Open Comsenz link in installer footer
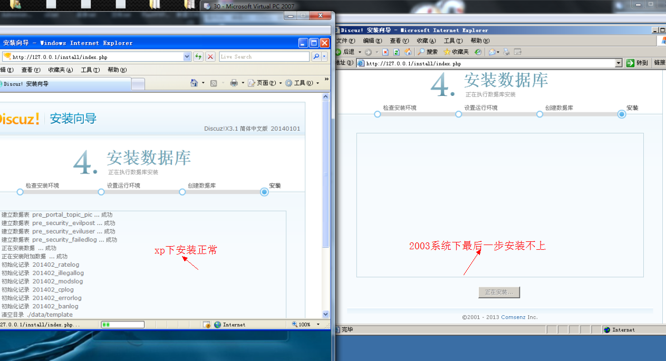The height and width of the screenshot is (361, 666). click(513, 317)
